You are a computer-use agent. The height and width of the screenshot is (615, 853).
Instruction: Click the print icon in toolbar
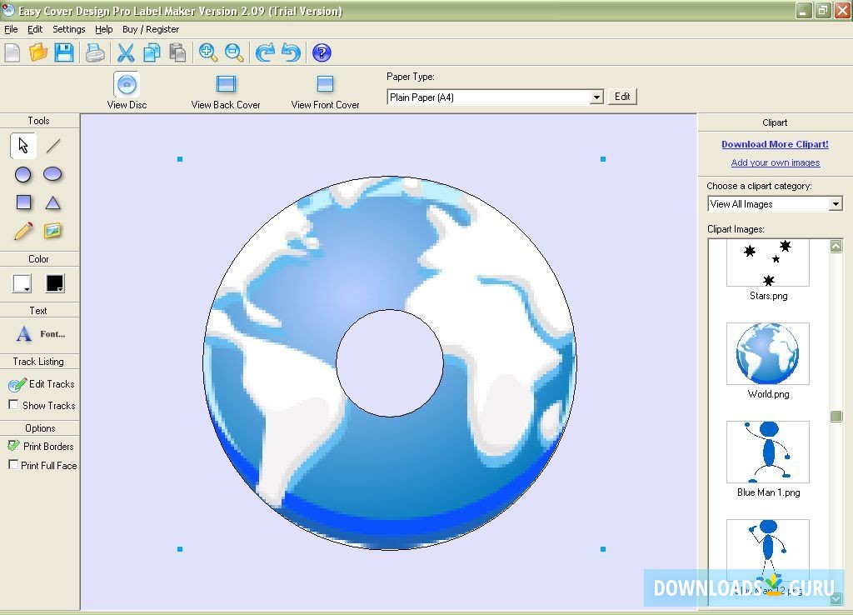(96, 53)
